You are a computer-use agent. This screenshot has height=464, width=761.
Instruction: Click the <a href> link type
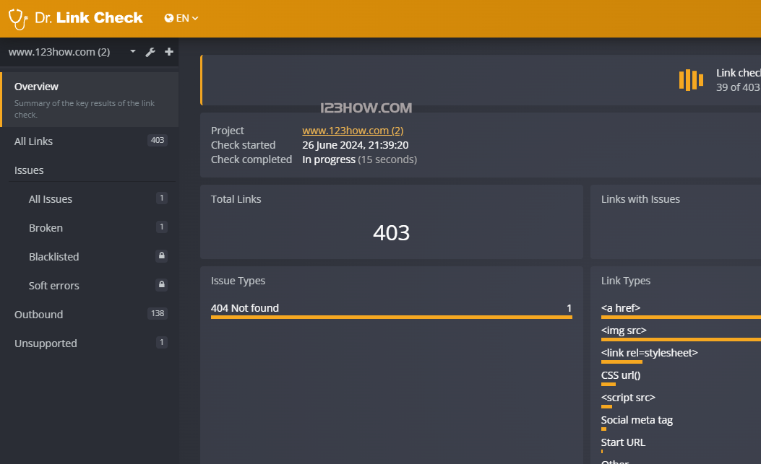click(x=621, y=308)
